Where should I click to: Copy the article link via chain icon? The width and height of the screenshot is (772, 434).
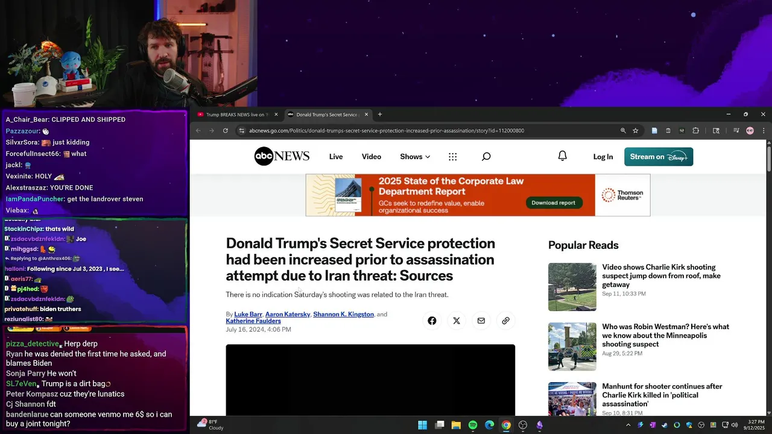(x=505, y=321)
